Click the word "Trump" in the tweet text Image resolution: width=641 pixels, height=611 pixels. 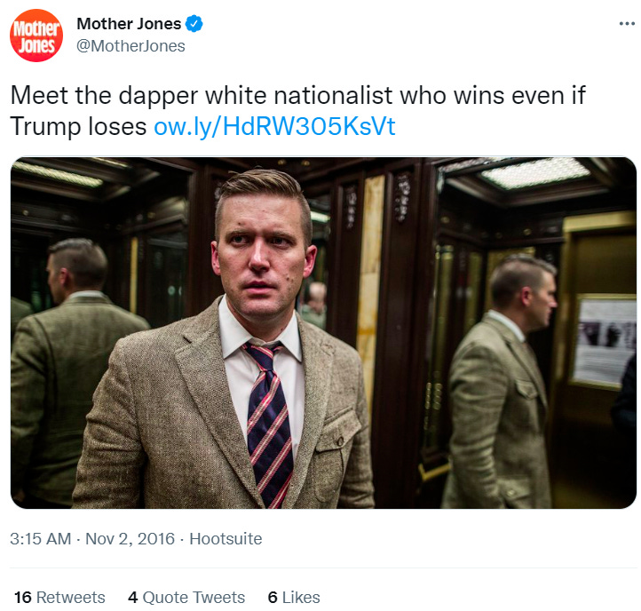45,126
